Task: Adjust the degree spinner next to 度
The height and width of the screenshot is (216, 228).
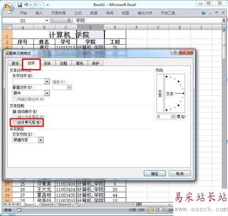Action: tap(173, 117)
